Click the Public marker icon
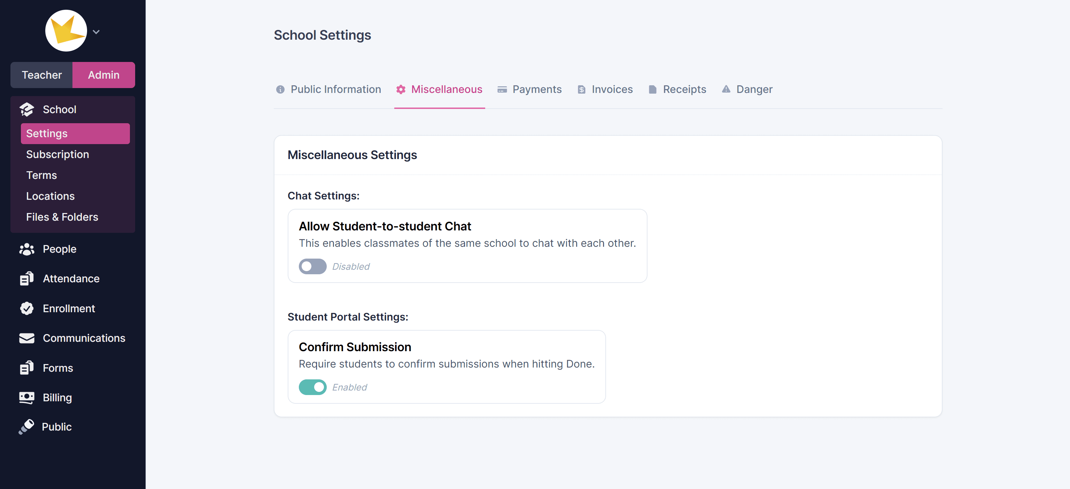 pyautogui.click(x=26, y=427)
